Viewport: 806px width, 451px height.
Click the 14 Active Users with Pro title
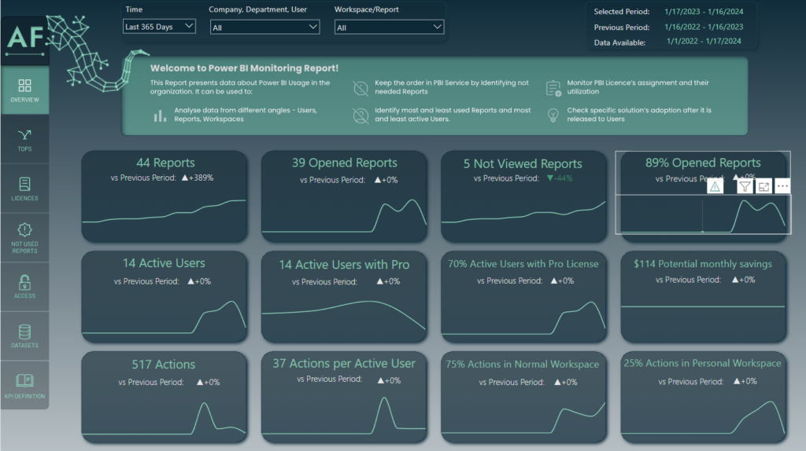pyautogui.click(x=345, y=265)
